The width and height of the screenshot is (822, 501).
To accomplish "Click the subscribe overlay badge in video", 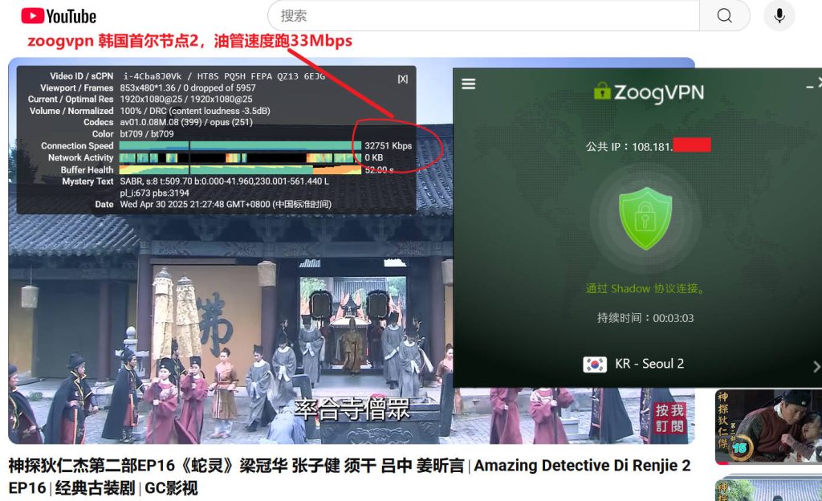I will click(669, 418).
